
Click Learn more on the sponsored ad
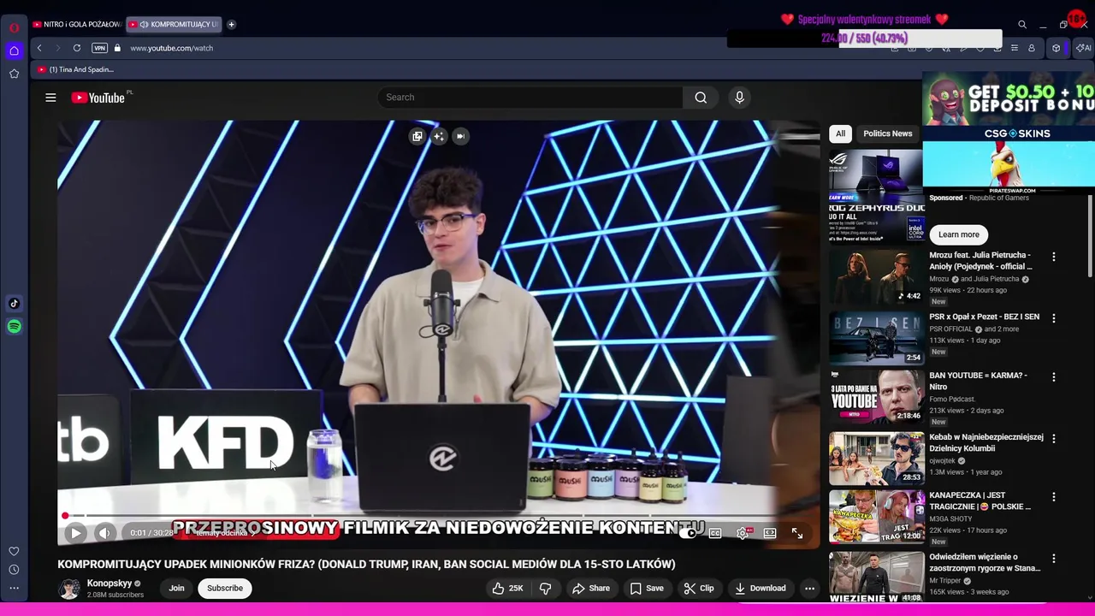(x=958, y=234)
